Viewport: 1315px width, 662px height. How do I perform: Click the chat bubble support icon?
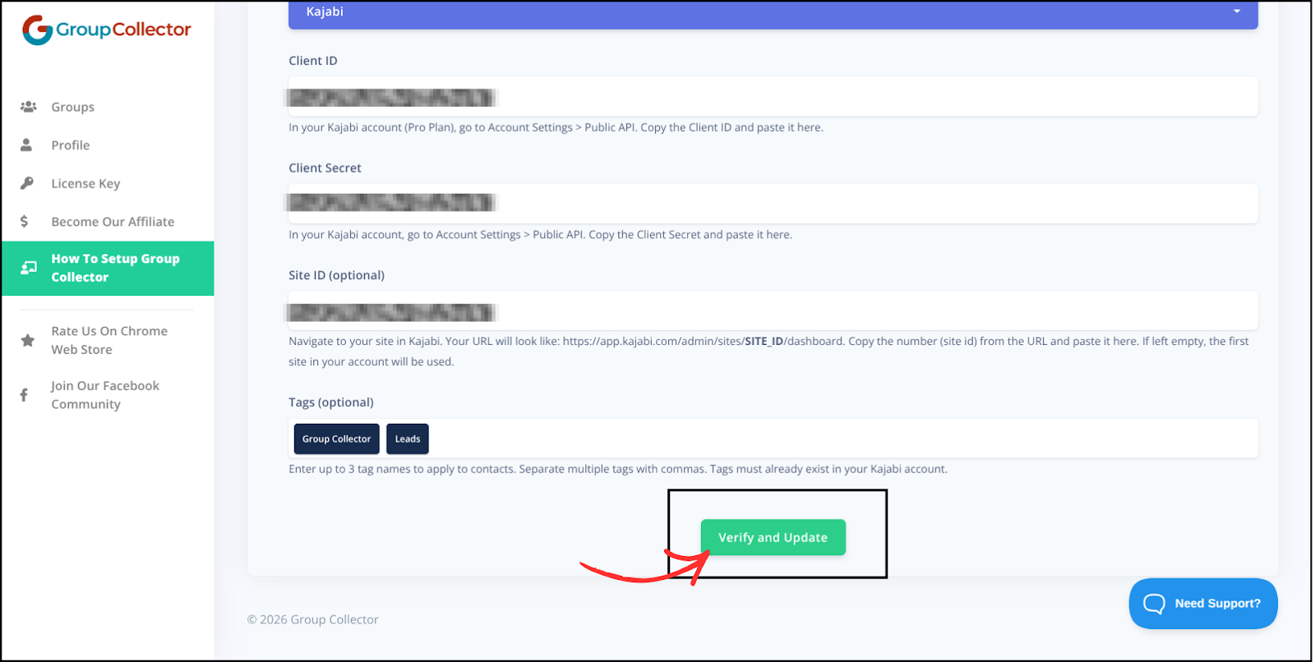1154,604
